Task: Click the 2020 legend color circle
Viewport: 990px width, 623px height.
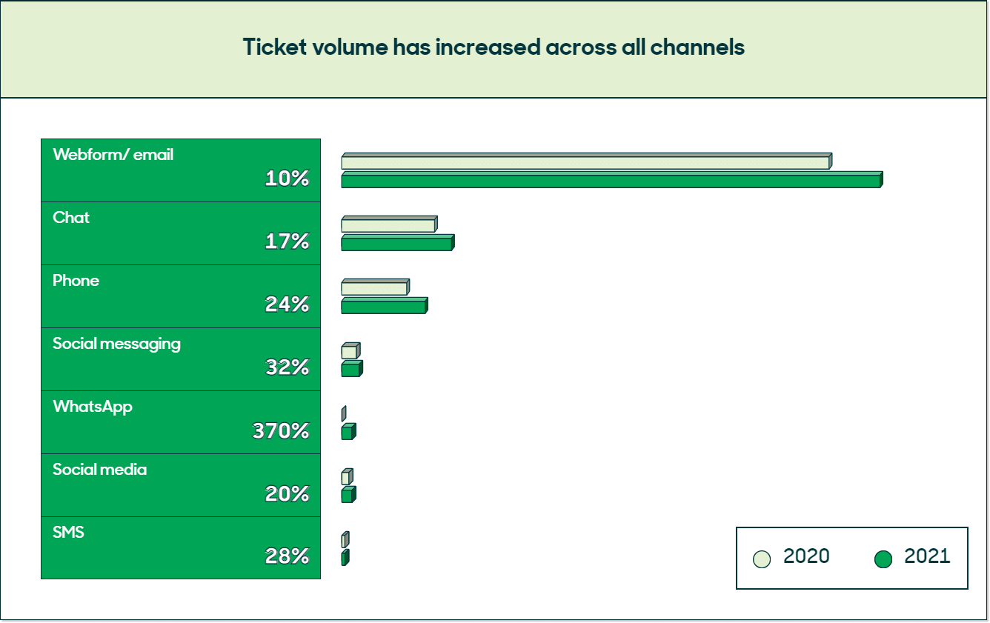Action: [762, 559]
